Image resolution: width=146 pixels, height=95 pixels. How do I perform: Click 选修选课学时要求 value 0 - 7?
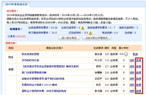coord(113,28)
